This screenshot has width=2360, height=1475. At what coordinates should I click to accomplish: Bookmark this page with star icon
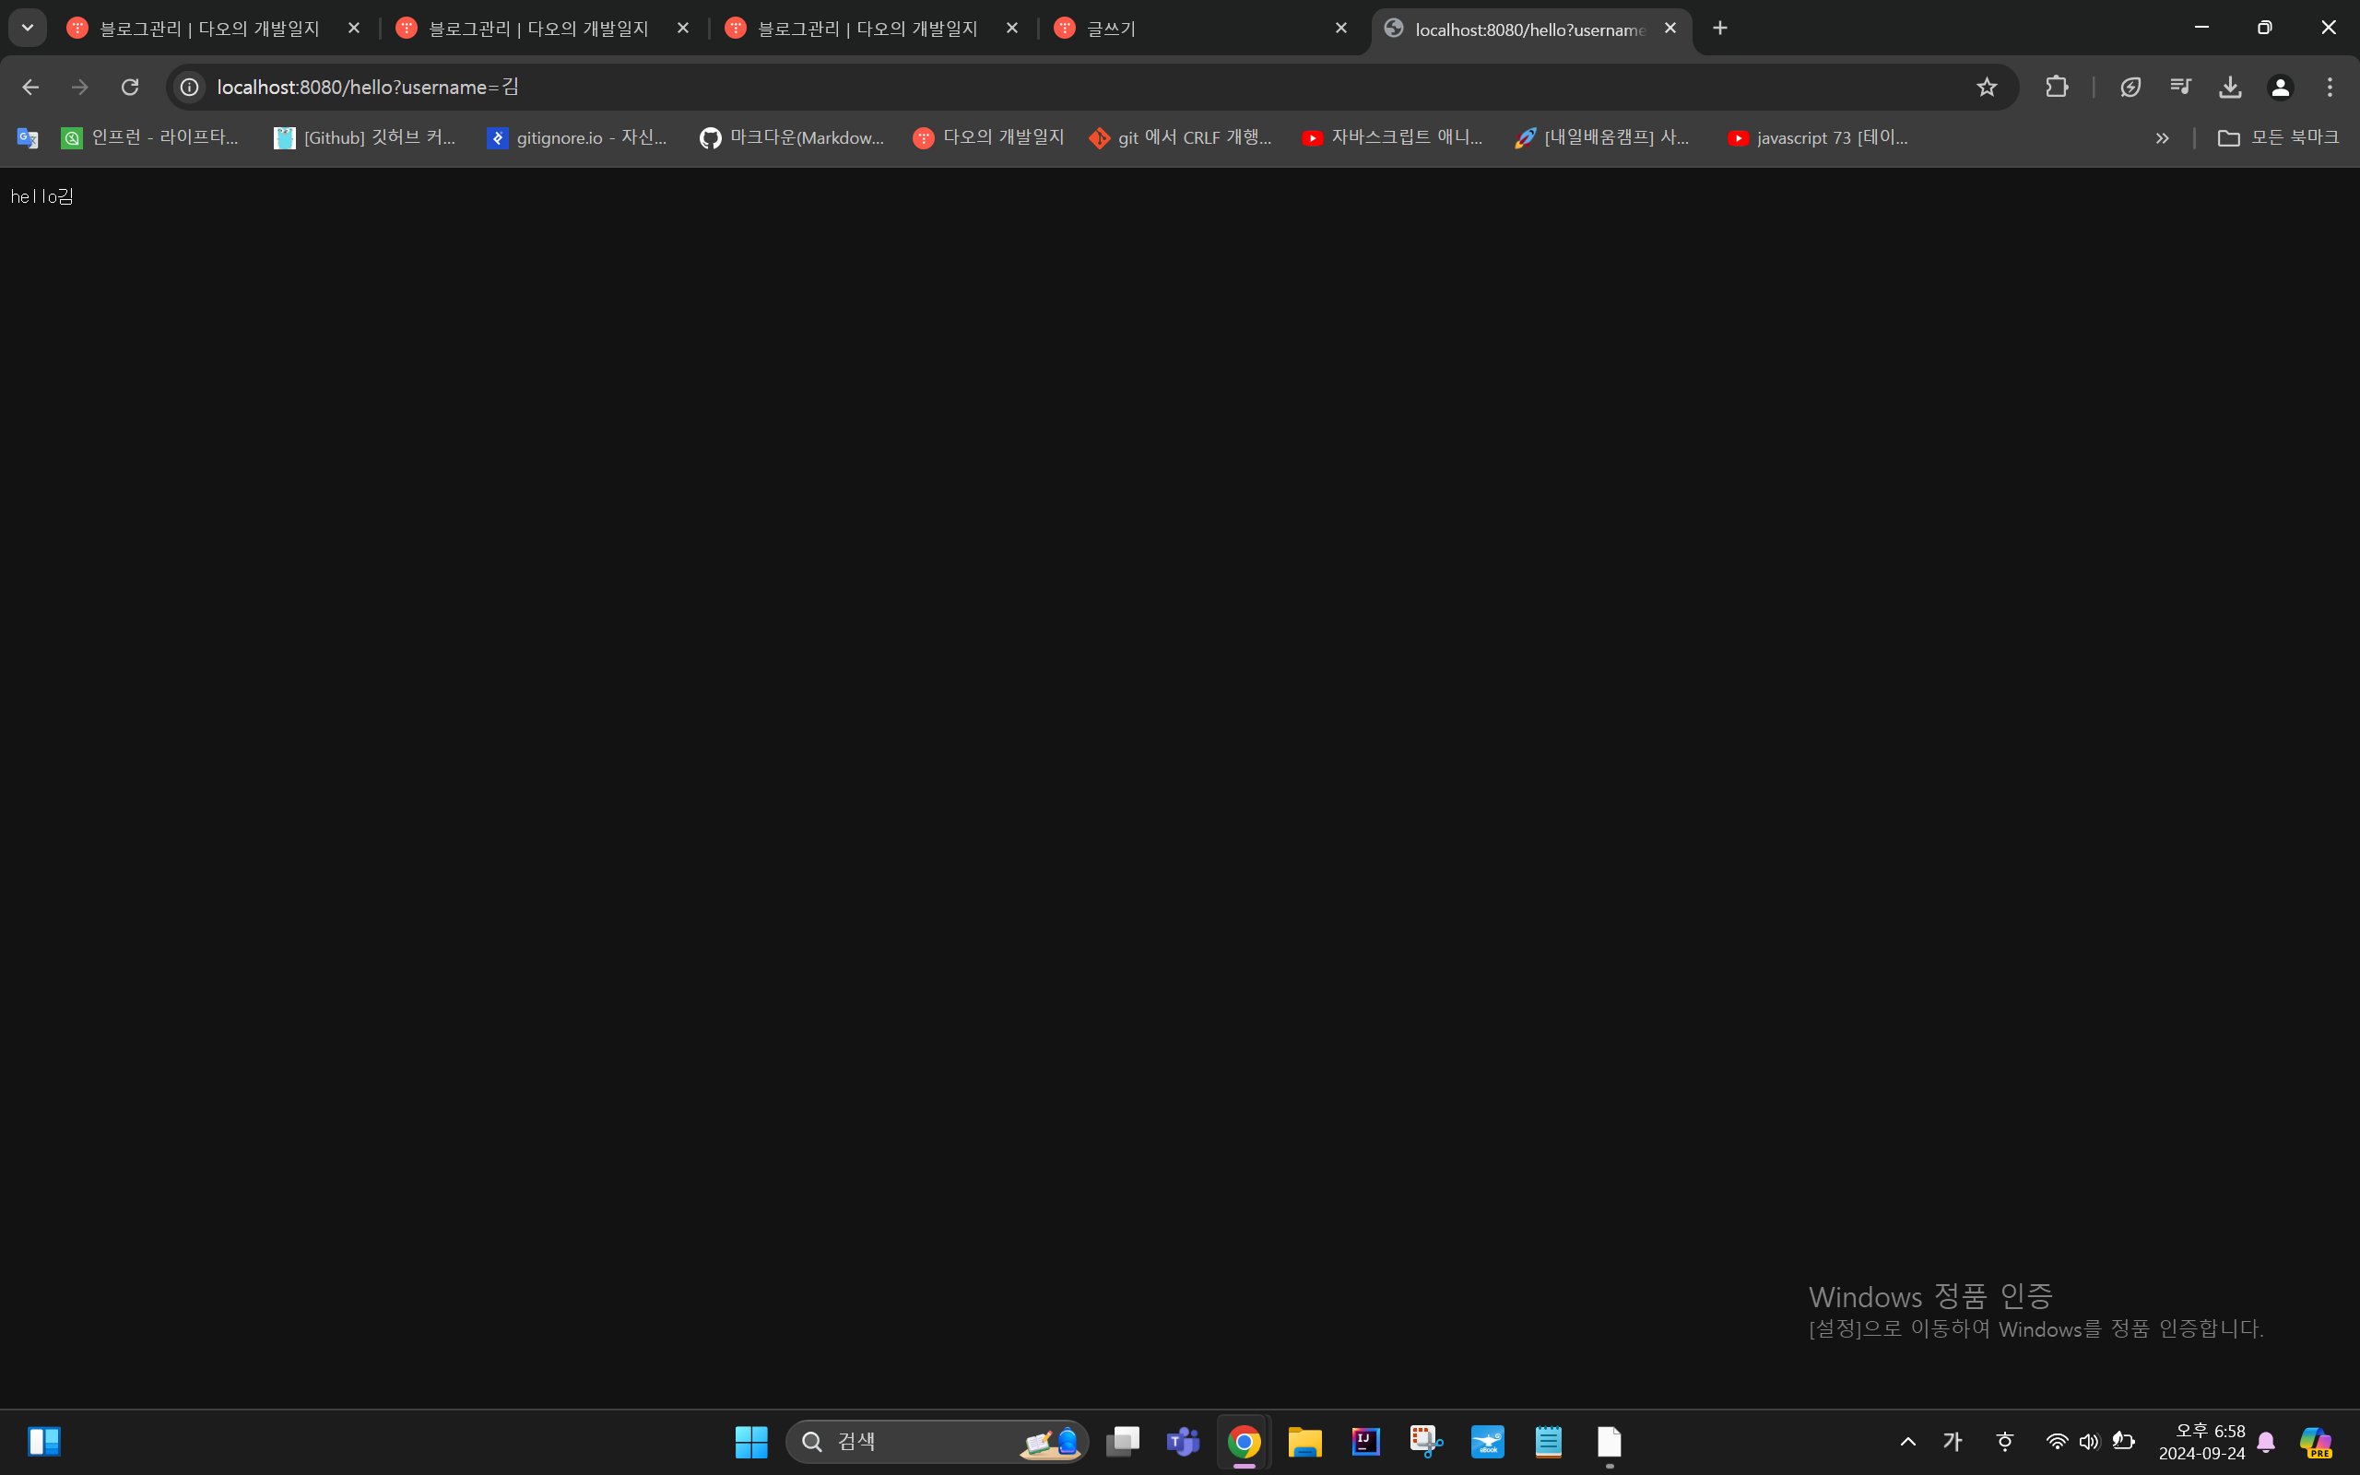click(x=1987, y=87)
